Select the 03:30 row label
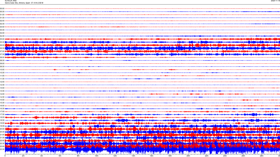280x157 pixels. pyautogui.click(x=2, y=30)
